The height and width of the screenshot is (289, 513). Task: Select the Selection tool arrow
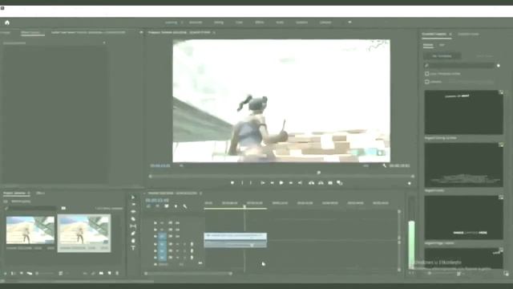[x=133, y=197]
